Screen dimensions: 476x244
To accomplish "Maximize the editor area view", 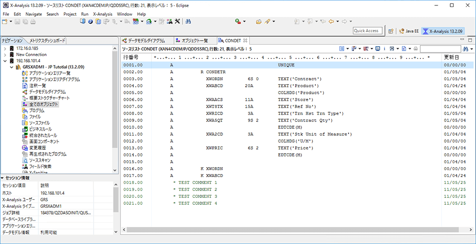I will click(470, 40).
